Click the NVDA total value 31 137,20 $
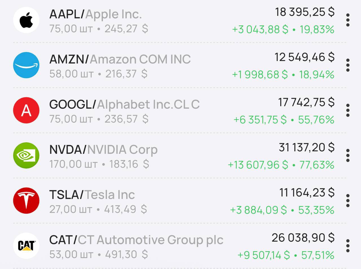This screenshot has width=361, height=269. point(307,147)
